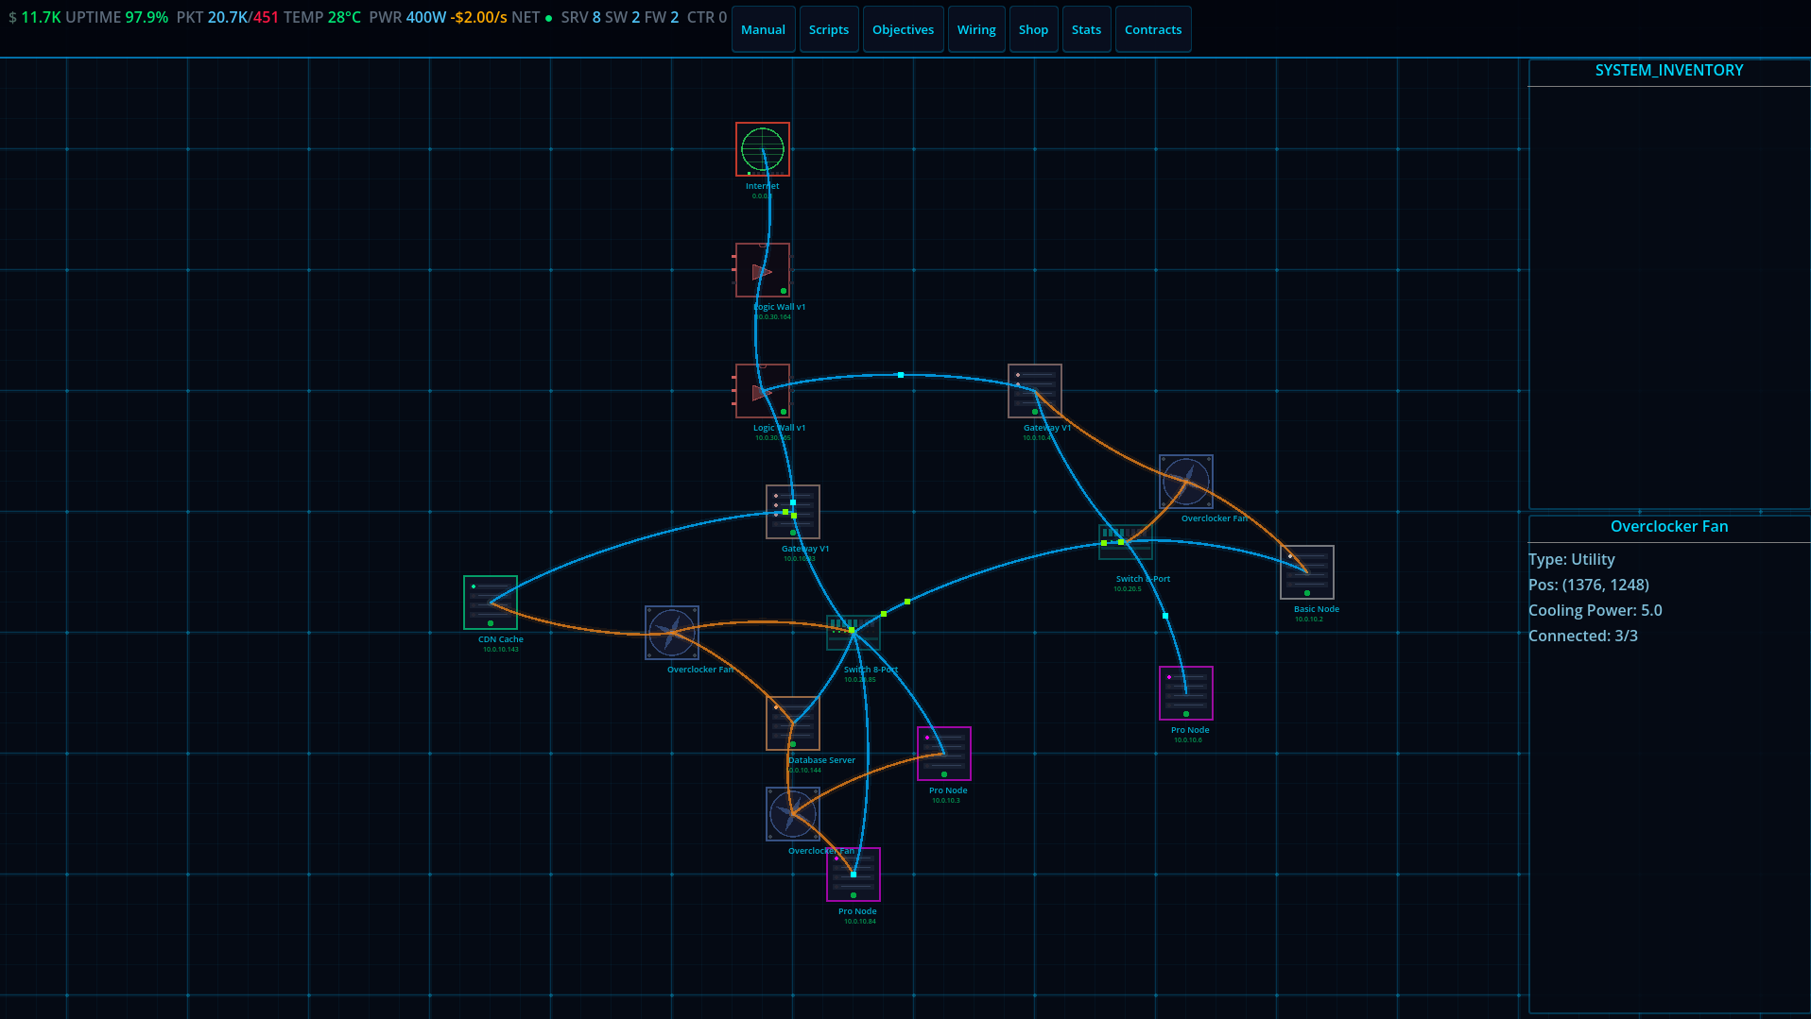Click the 'Database Server' node label

pos(821,760)
